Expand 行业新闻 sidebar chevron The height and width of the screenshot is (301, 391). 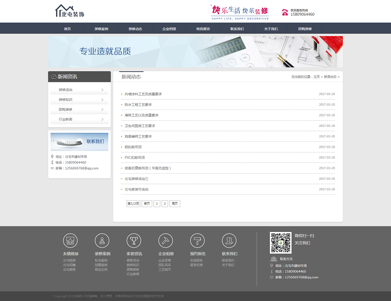(102, 119)
